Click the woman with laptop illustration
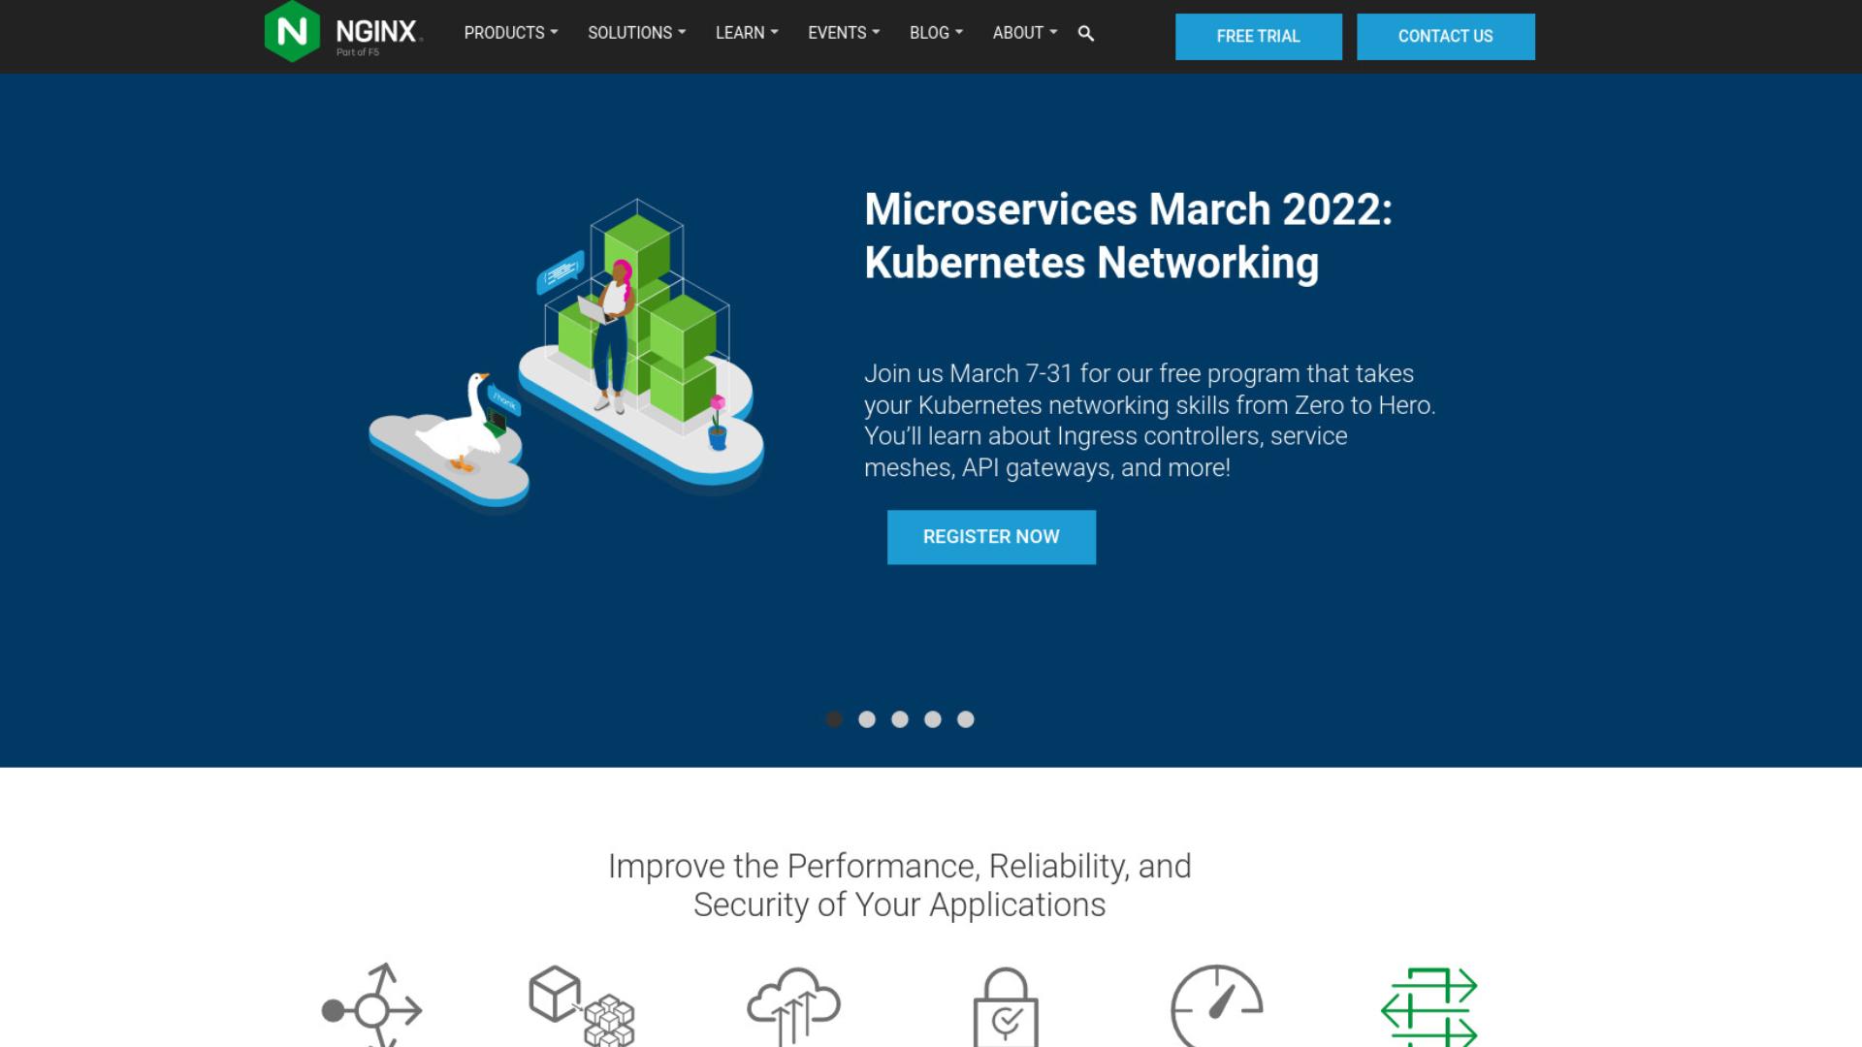1862x1047 pixels. click(610, 336)
